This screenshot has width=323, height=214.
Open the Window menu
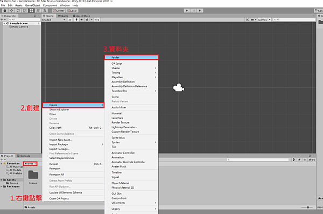point(65,5)
